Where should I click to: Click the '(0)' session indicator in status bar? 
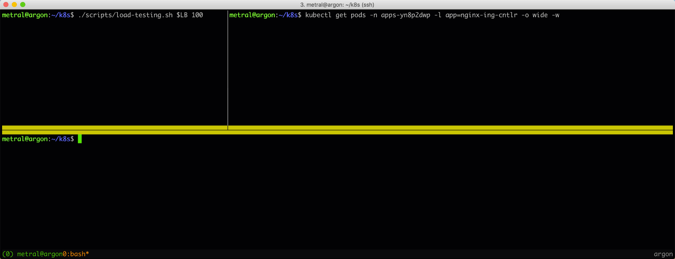[x=8, y=254]
